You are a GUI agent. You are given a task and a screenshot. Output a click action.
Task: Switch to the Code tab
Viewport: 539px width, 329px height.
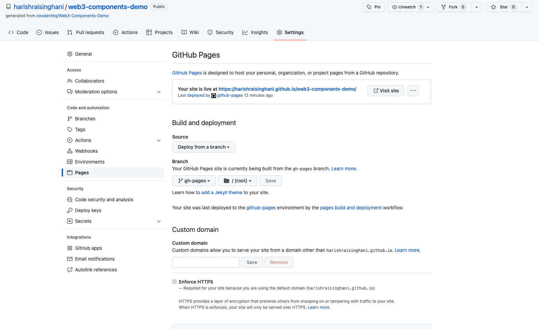[18, 32]
